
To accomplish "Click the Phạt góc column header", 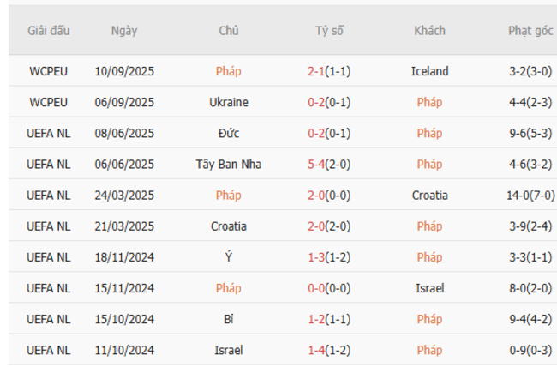I will (530, 31).
